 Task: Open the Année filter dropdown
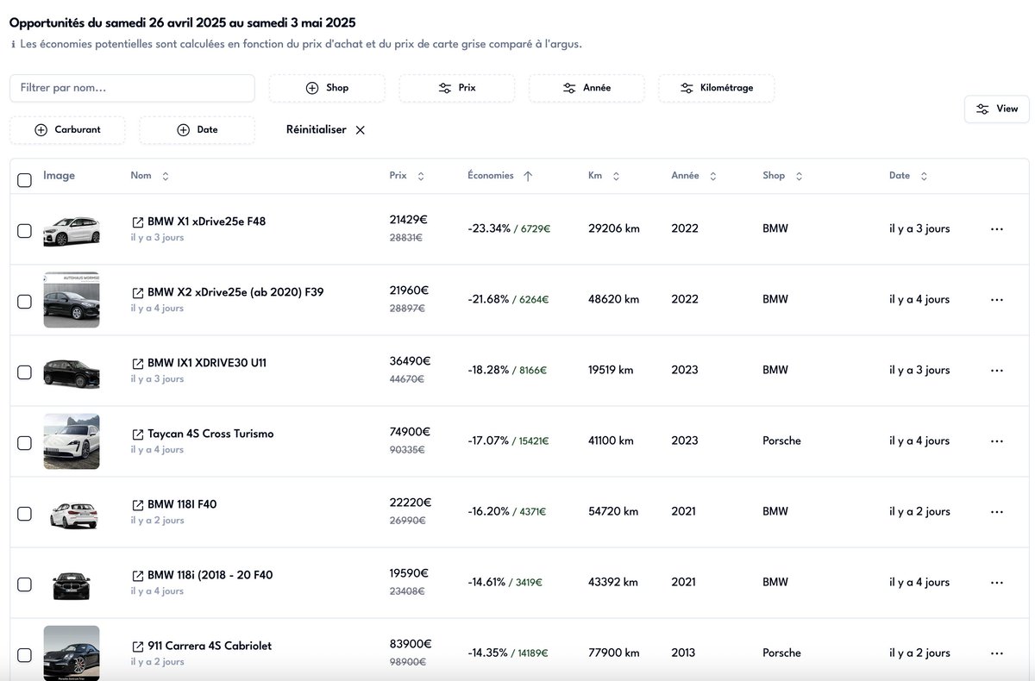click(586, 88)
